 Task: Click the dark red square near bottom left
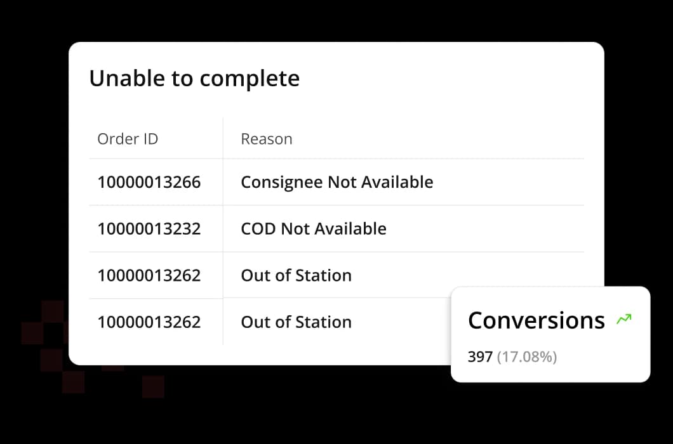click(73, 382)
